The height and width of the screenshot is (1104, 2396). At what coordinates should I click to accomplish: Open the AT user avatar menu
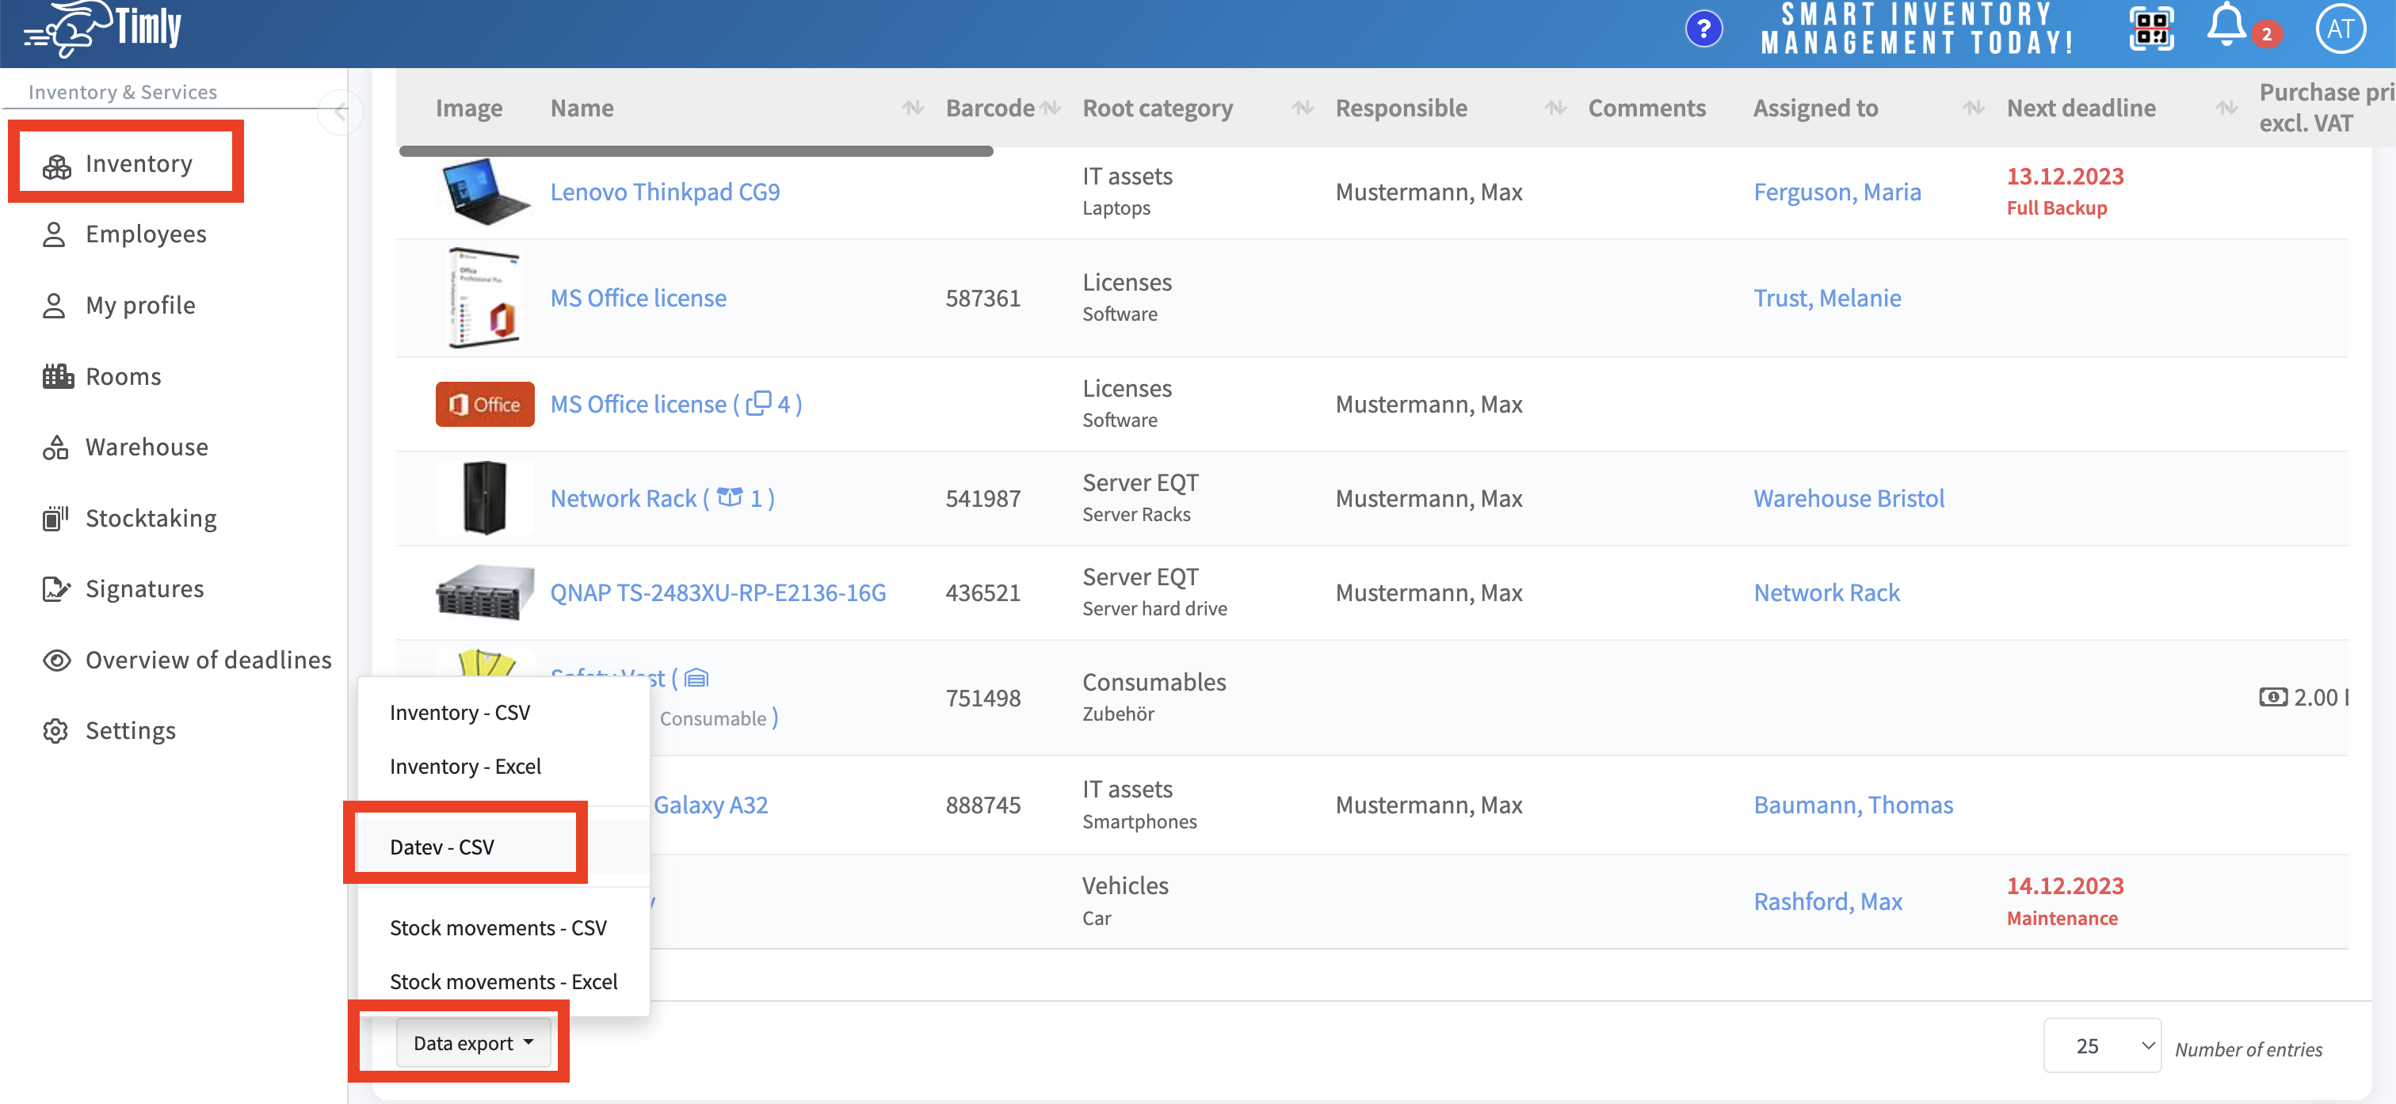pyautogui.click(x=2339, y=29)
